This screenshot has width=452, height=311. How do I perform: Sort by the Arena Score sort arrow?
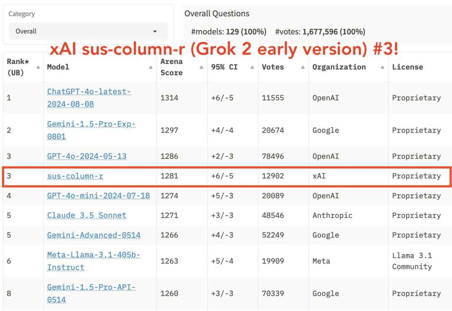click(201, 66)
